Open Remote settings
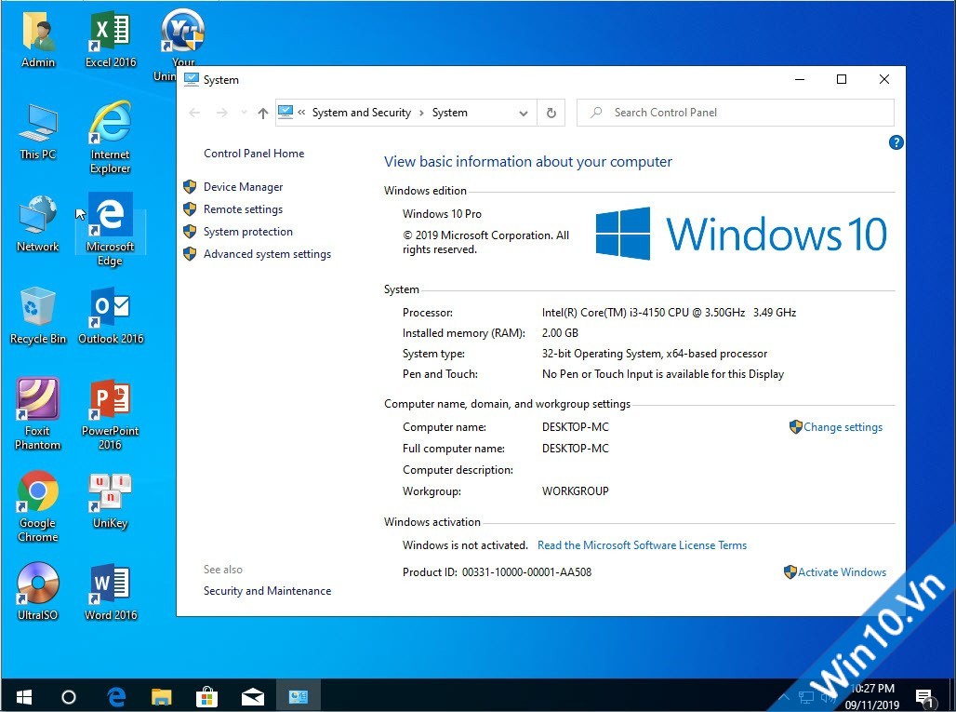956x712 pixels. 243,209
